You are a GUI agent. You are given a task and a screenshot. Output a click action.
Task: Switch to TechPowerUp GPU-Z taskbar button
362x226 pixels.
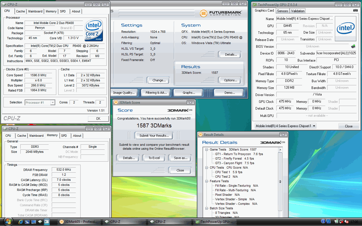click(216, 222)
